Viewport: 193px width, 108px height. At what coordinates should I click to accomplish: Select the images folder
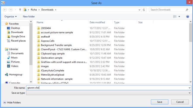point(45,66)
